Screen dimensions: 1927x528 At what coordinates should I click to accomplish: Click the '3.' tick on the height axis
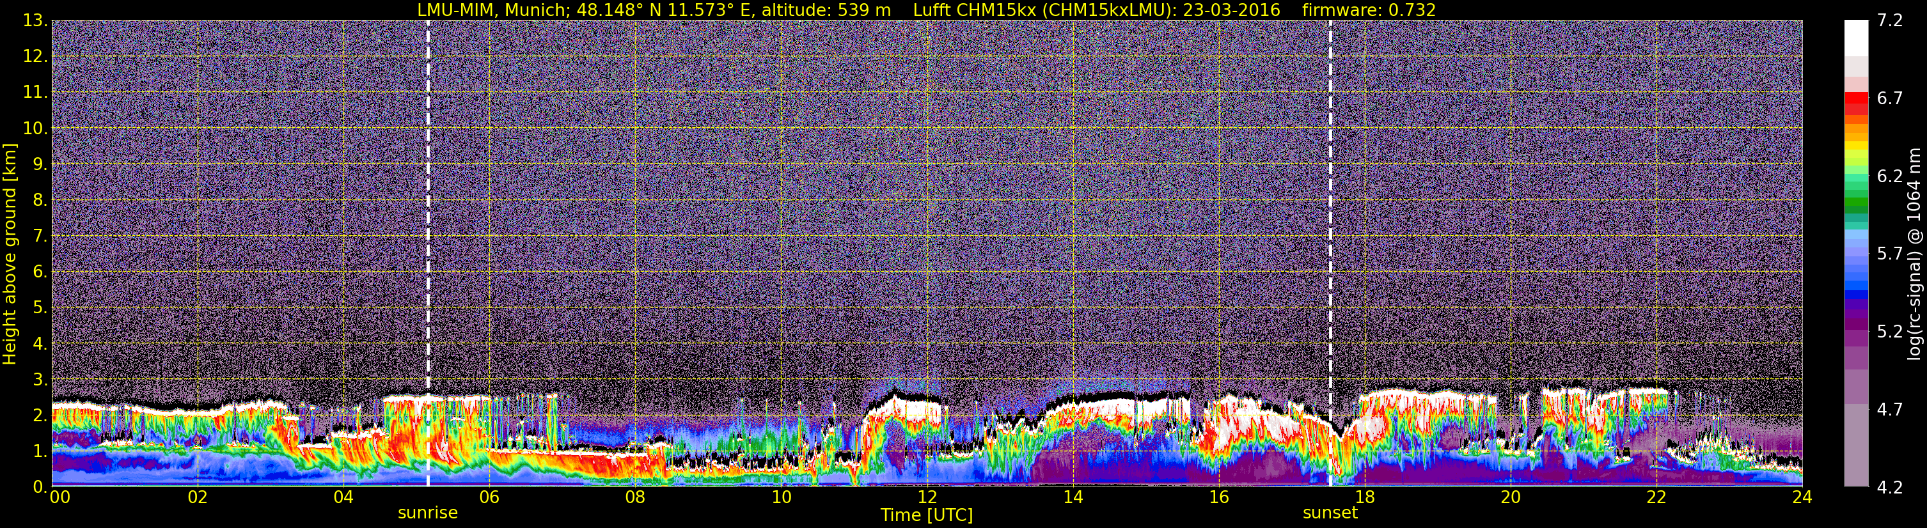click(40, 379)
